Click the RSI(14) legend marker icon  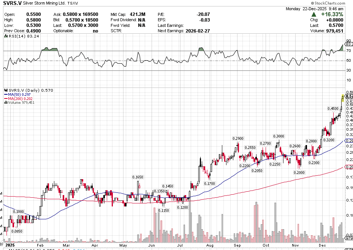pos(5,36)
